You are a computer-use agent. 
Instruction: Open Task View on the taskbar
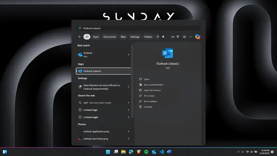pyautogui.click(x=116, y=152)
